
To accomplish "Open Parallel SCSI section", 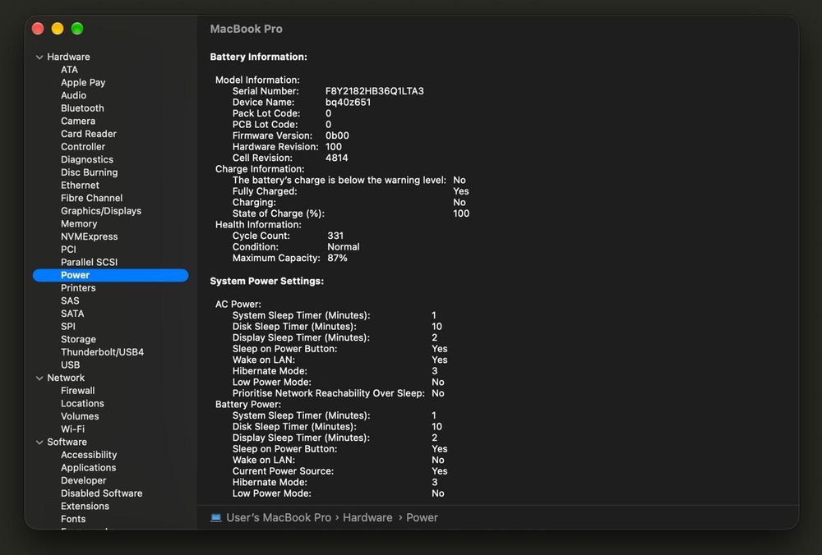I will [89, 263].
